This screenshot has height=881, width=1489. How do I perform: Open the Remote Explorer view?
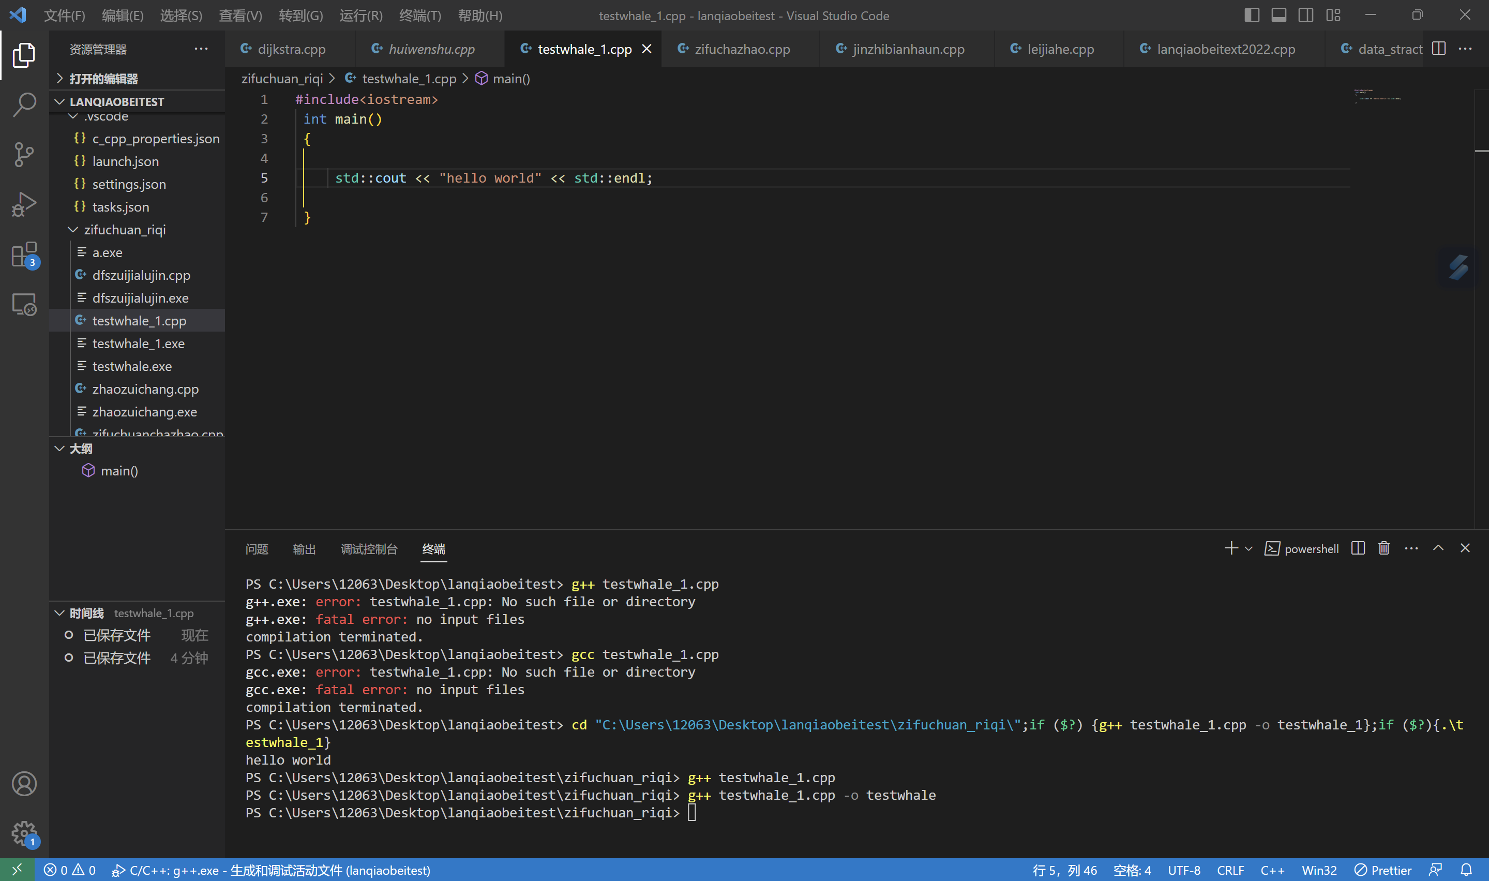24,305
